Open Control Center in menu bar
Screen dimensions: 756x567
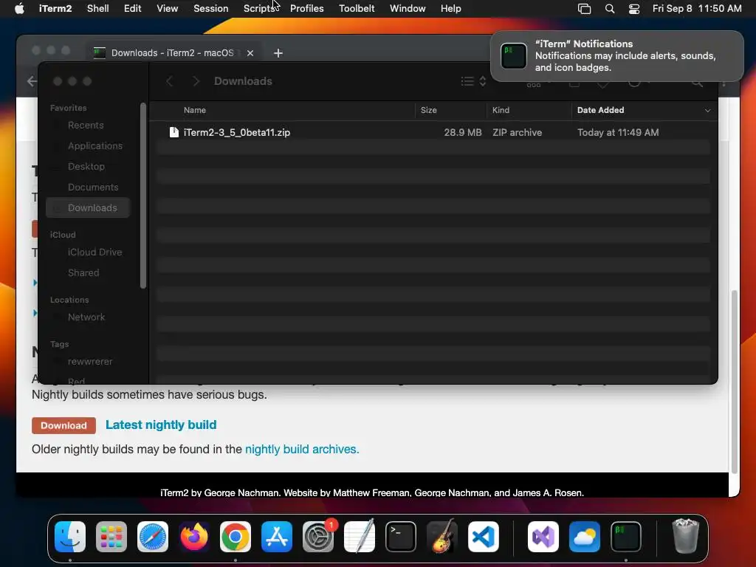(x=634, y=9)
